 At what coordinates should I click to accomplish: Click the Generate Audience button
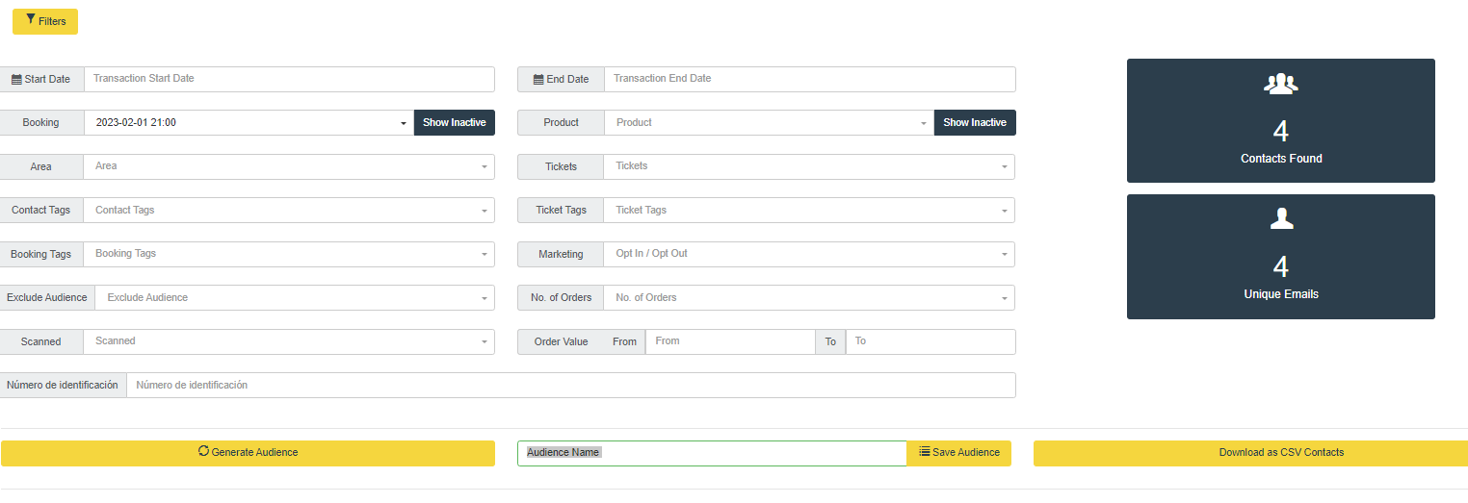click(x=248, y=453)
